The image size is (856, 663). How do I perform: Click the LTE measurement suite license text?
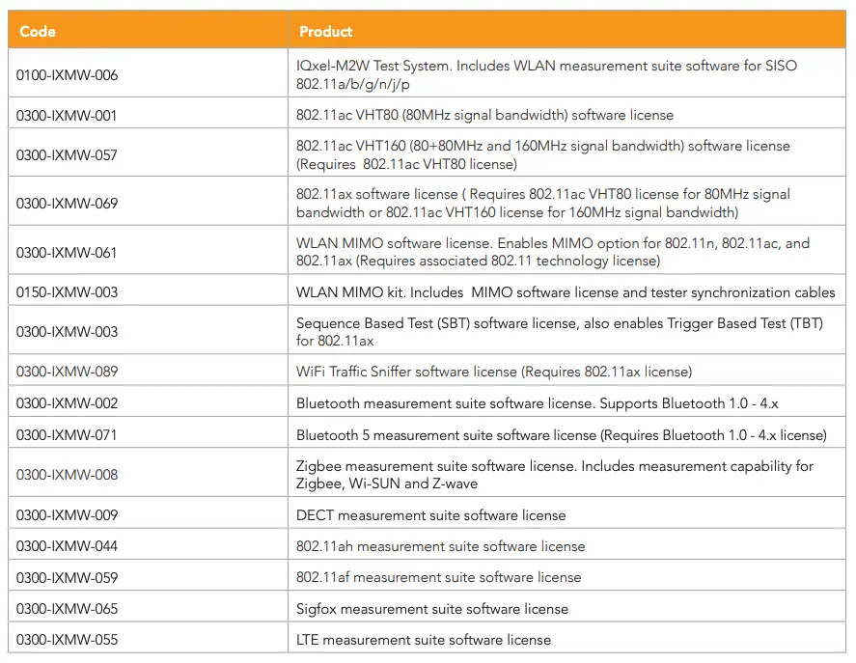[x=424, y=640]
